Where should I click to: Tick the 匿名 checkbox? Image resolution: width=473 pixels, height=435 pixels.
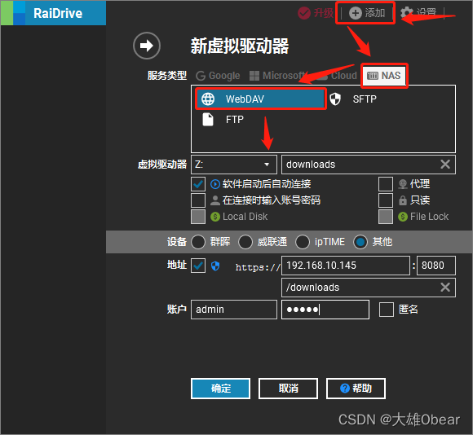coord(387,310)
